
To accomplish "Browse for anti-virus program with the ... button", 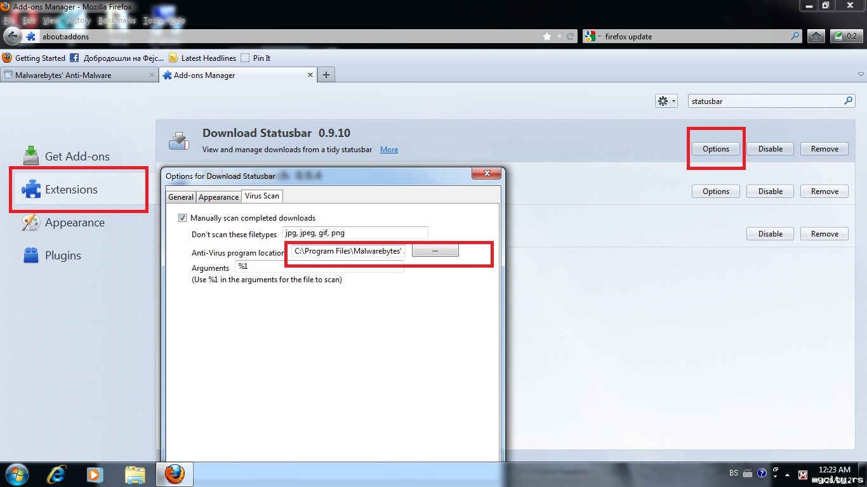I will [x=435, y=251].
